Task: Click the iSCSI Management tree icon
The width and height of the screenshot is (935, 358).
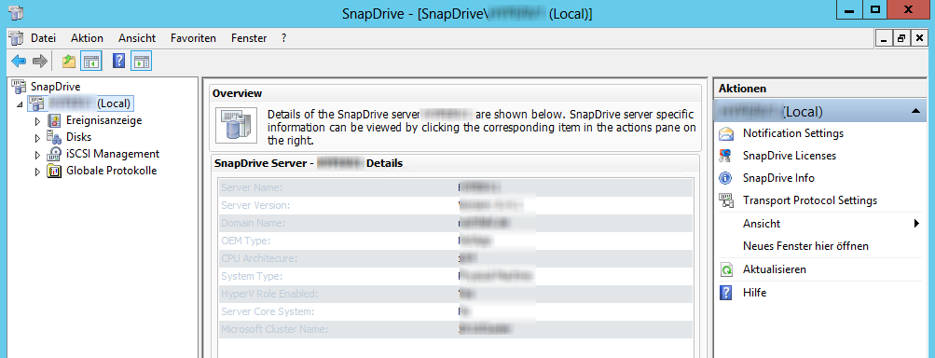Action: [54, 154]
